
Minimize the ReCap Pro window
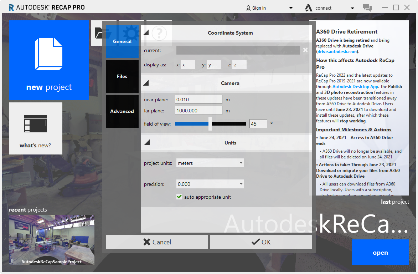pos(385,7)
